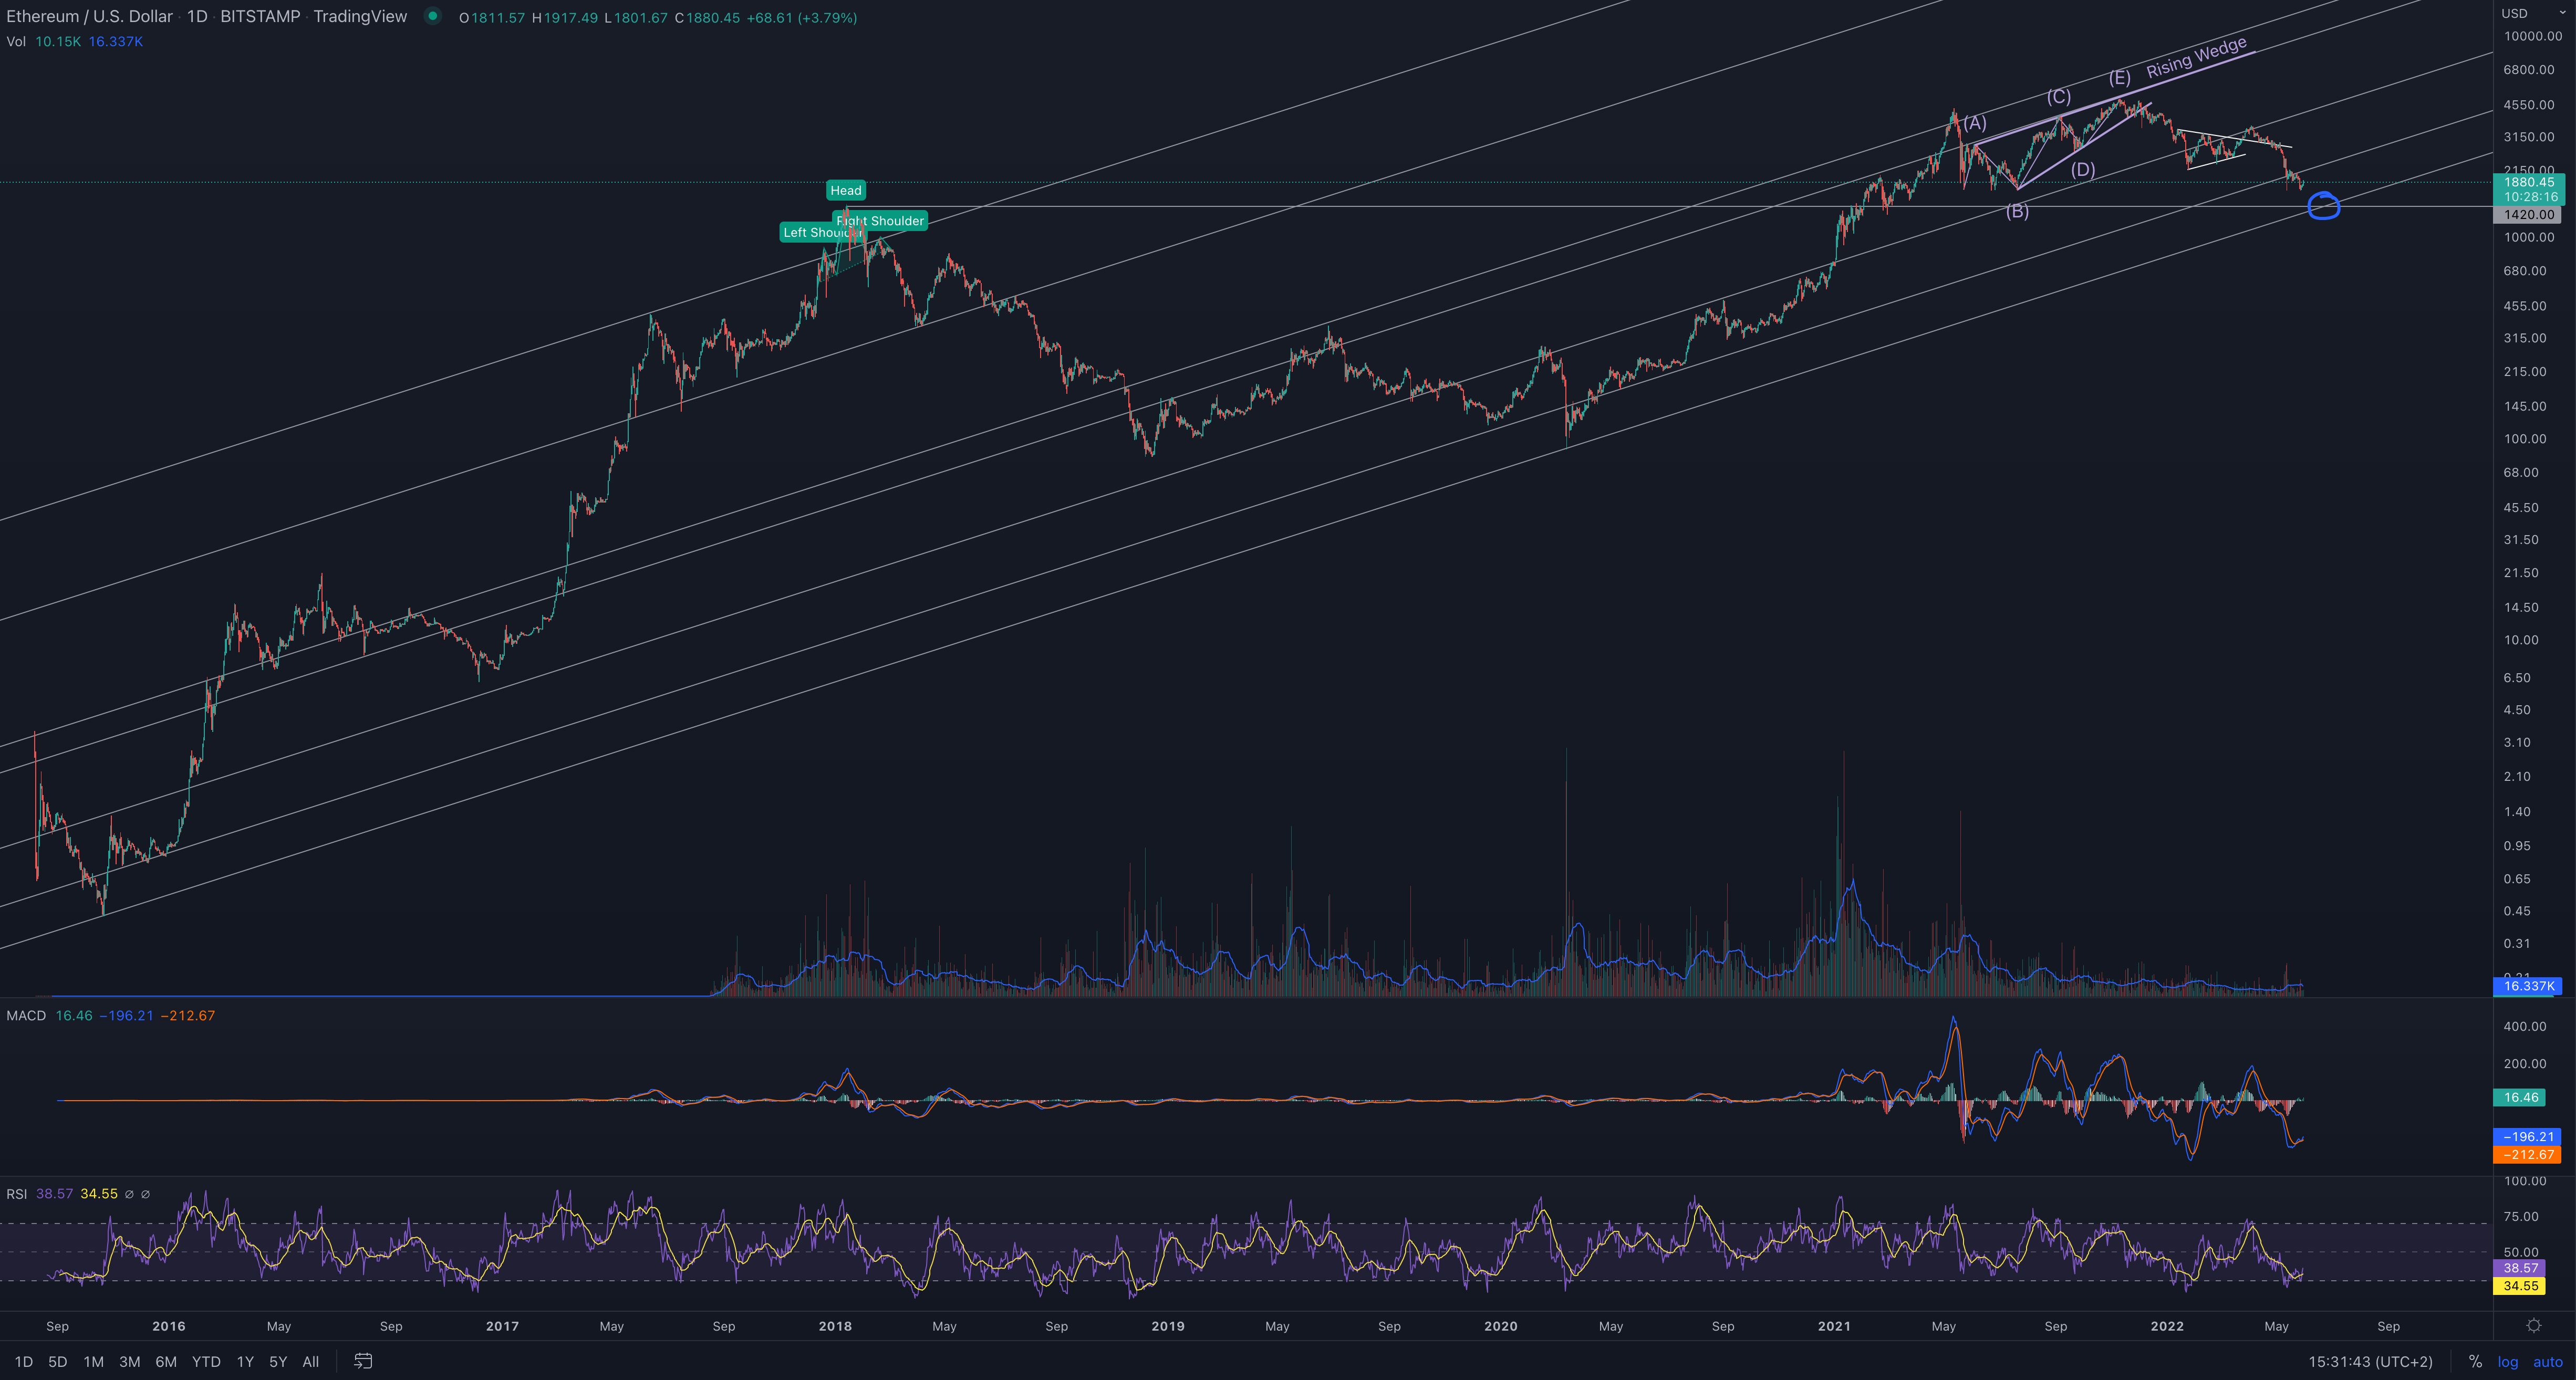
Task: Click the RSI settings circle icon
Action: (x=129, y=1194)
